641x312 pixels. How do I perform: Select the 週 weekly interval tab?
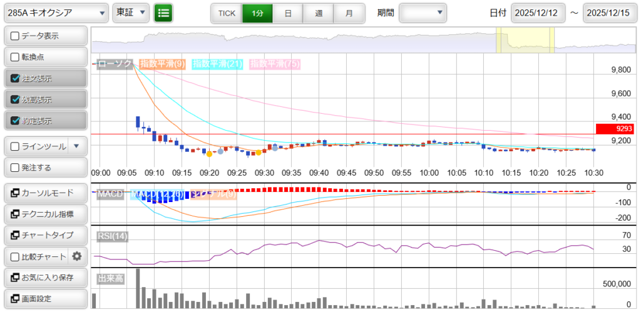[x=319, y=13]
